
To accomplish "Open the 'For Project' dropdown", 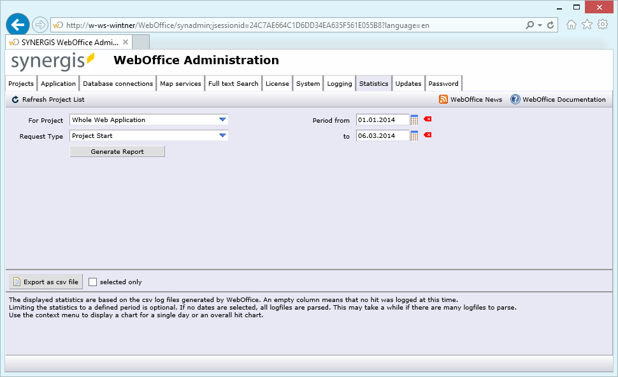I will point(222,120).
